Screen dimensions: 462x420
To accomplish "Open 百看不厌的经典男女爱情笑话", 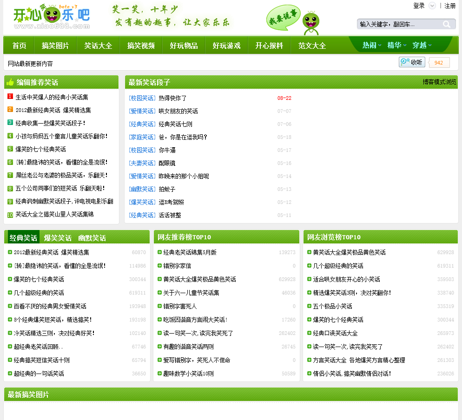I will 50,306.
